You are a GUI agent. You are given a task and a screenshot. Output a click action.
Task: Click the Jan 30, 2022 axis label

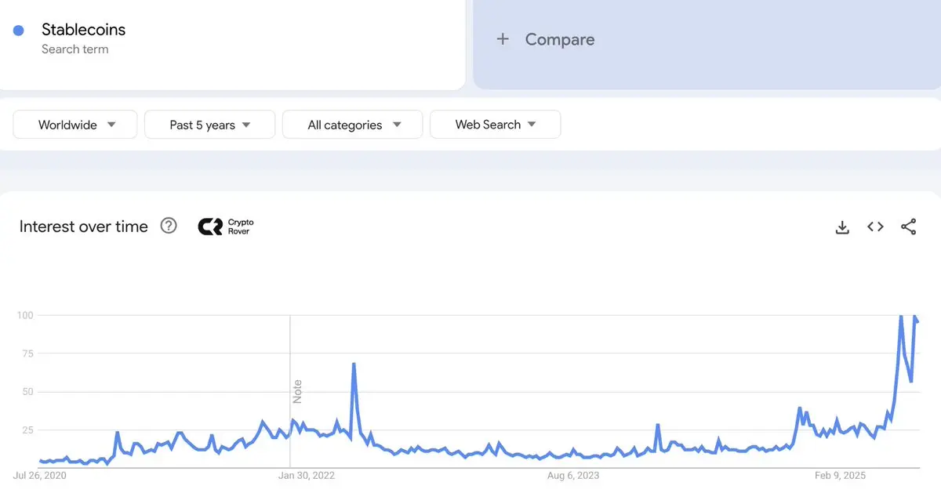pos(307,475)
